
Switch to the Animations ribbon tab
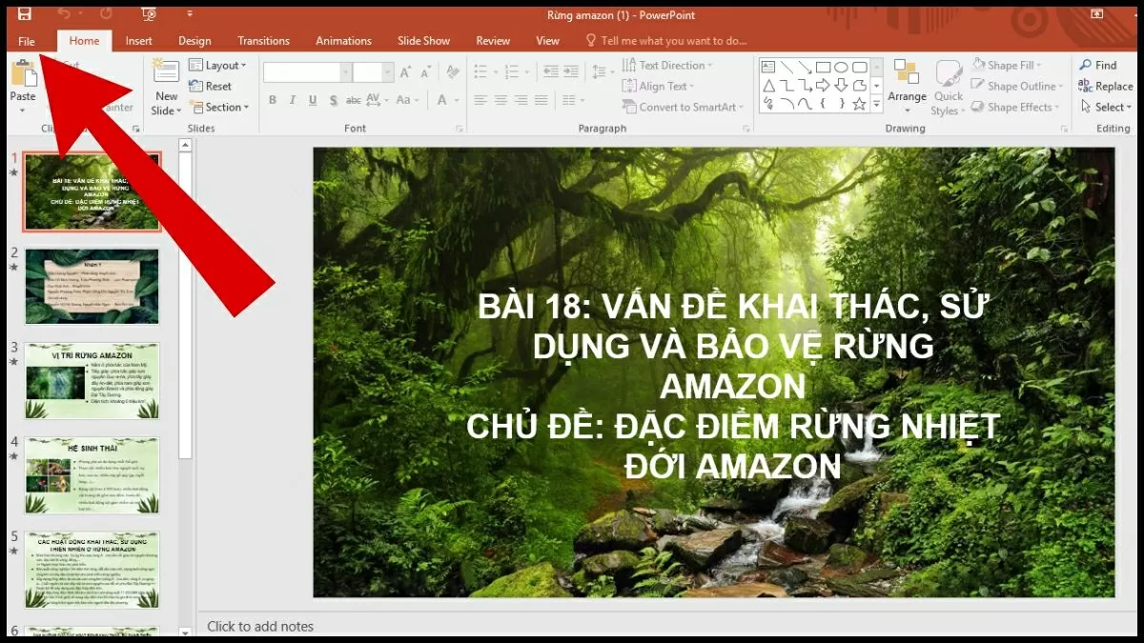tap(343, 40)
